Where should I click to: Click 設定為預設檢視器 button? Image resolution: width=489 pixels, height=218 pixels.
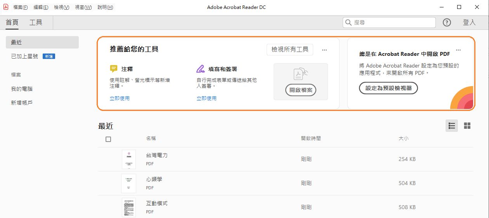[x=388, y=88]
